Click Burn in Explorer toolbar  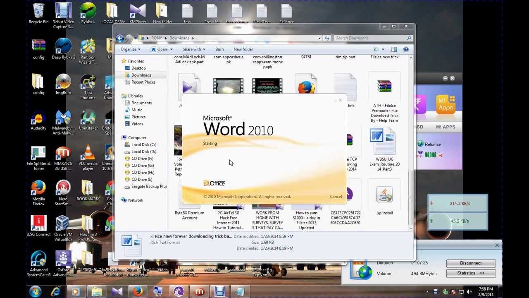click(219, 49)
